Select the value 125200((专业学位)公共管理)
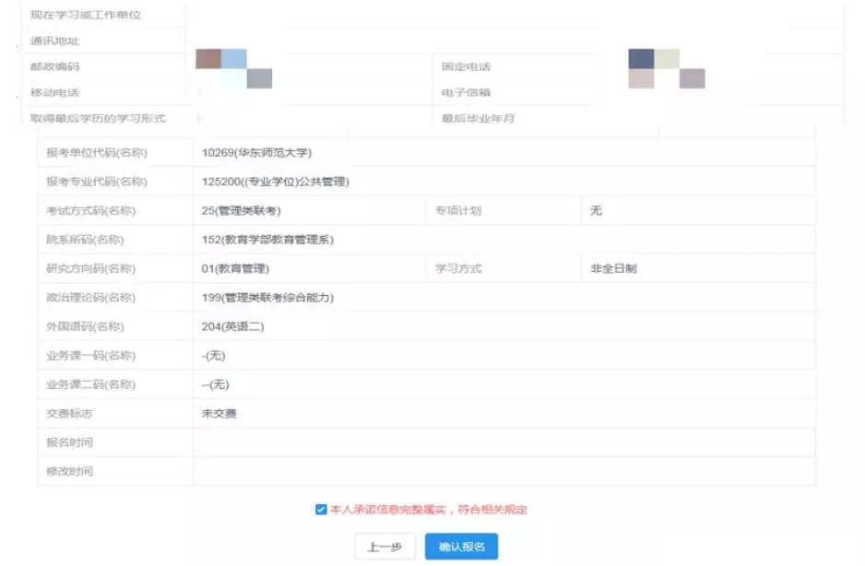865x566 pixels. pyautogui.click(x=276, y=182)
